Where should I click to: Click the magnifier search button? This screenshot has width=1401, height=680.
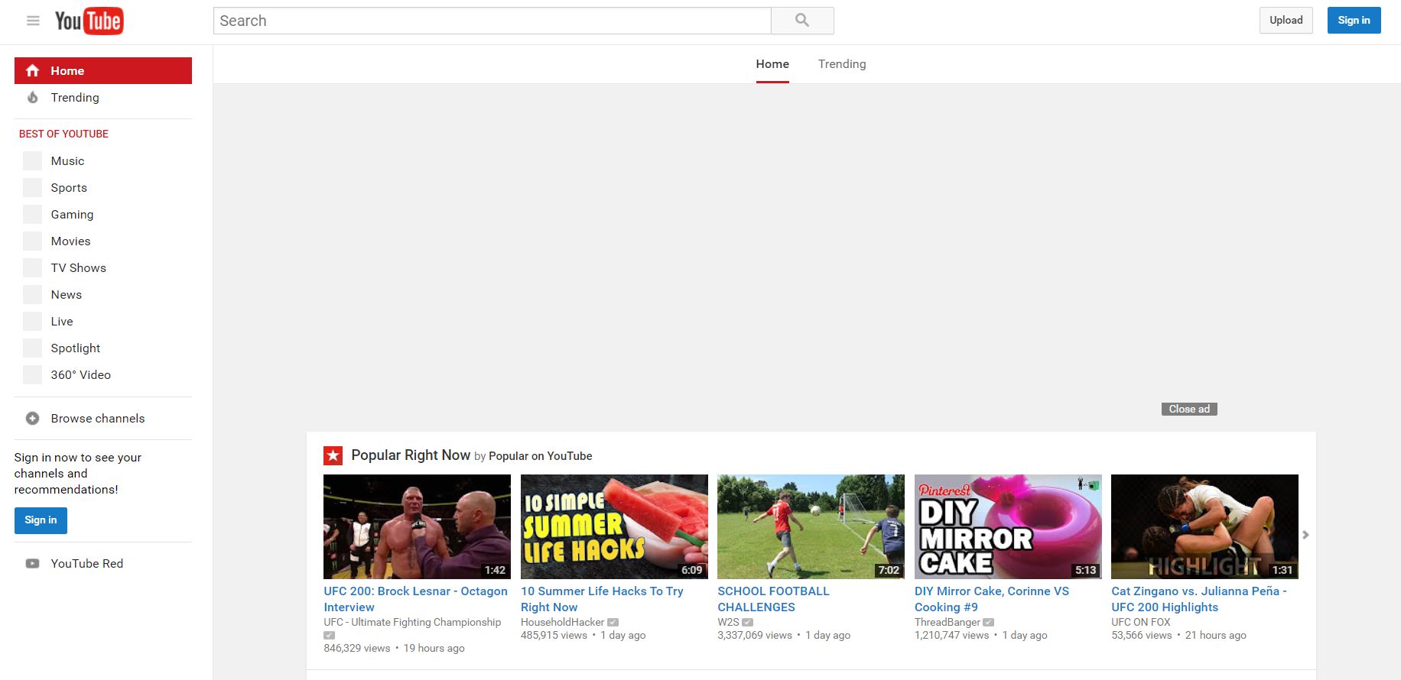pyautogui.click(x=802, y=21)
